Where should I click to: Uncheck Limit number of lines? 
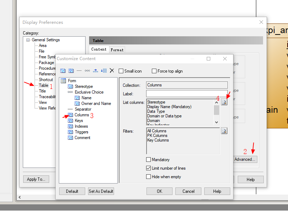pos(149,168)
